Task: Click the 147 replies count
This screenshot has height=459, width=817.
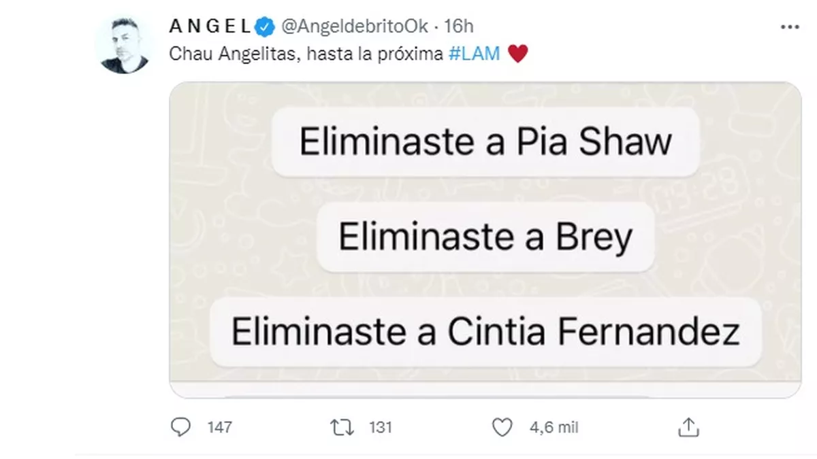Action: click(x=219, y=427)
